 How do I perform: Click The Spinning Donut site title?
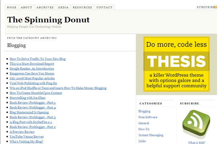[x=48, y=20]
